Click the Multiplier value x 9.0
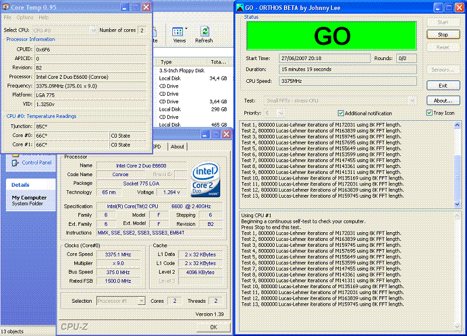Screen dimensions: 467x336 (118, 263)
